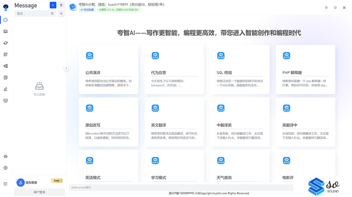Click the robot icon on 学习模式 card
Image resolution: width=352 pixels, height=197 pixels.
pos(155,161)
